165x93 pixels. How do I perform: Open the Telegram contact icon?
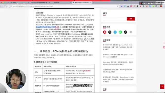click(x=115, y=32)
